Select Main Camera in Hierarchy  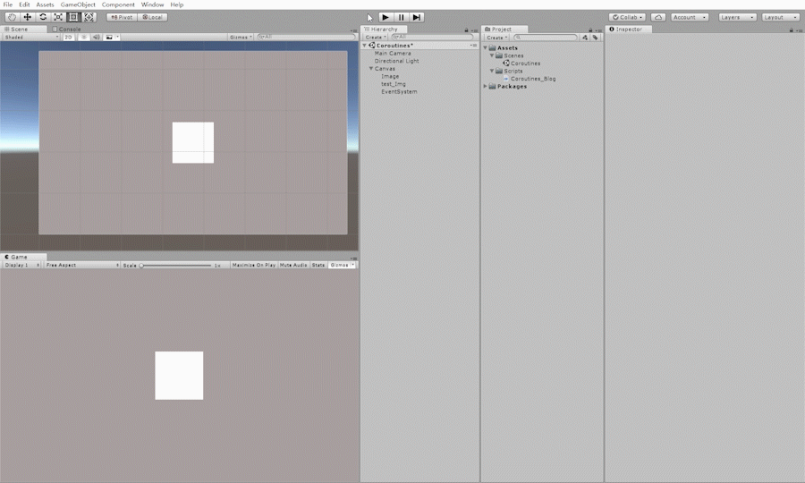[x=393, y=54]
